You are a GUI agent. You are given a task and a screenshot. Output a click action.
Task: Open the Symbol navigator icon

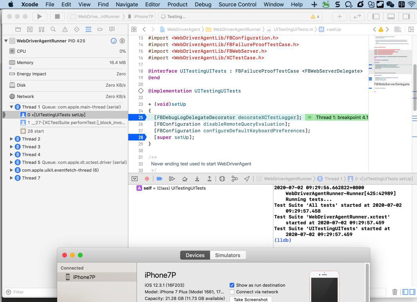point(41,29)
